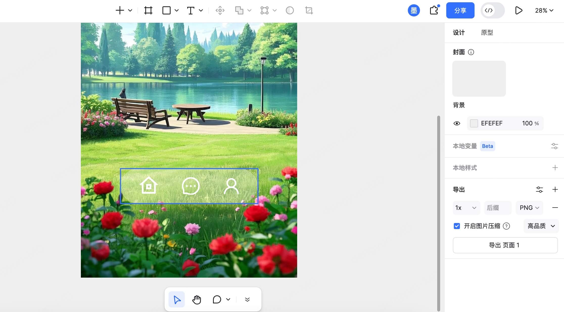Image resolution: width=564 pixels, height=312 pixels.
Task: Open the 1x export scale dropdown
Action: coord(466,208)
